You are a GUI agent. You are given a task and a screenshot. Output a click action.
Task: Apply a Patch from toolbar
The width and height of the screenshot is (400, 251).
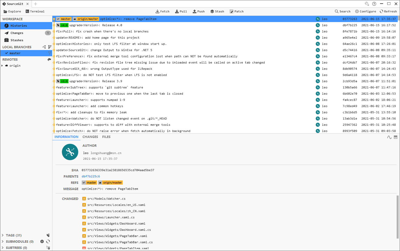coord(237,11)
